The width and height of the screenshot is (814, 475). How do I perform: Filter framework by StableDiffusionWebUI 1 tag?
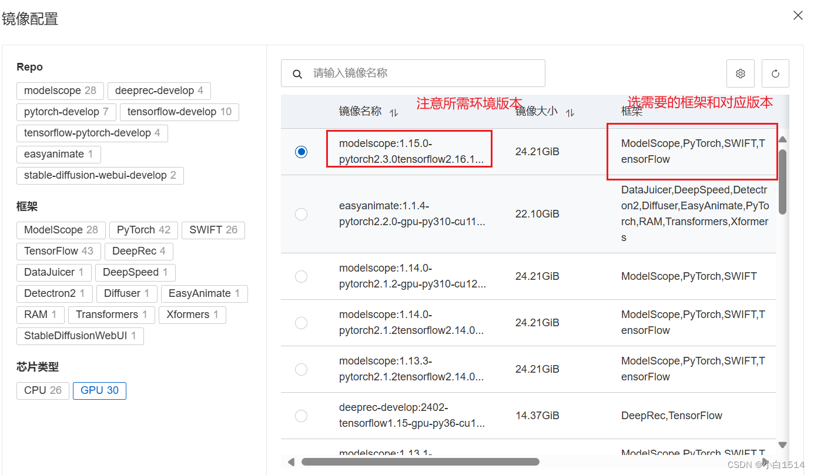tap(80, 336)
